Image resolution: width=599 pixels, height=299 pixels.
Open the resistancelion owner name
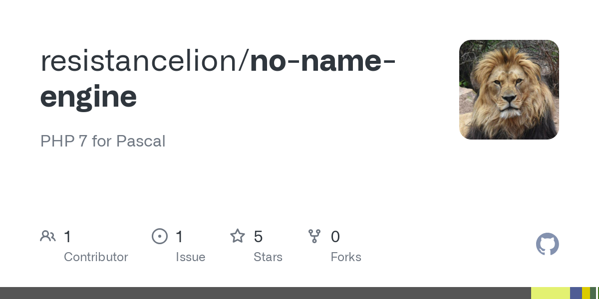(x=143, y=61)
